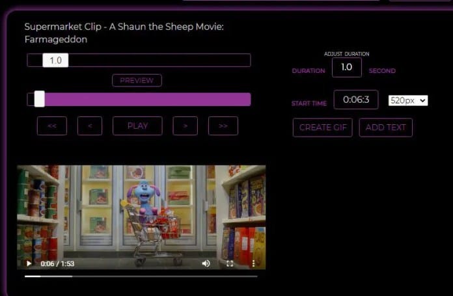Click the CREATE GIF button
Viewport: 453px width, 296px height.
[323, 128]
